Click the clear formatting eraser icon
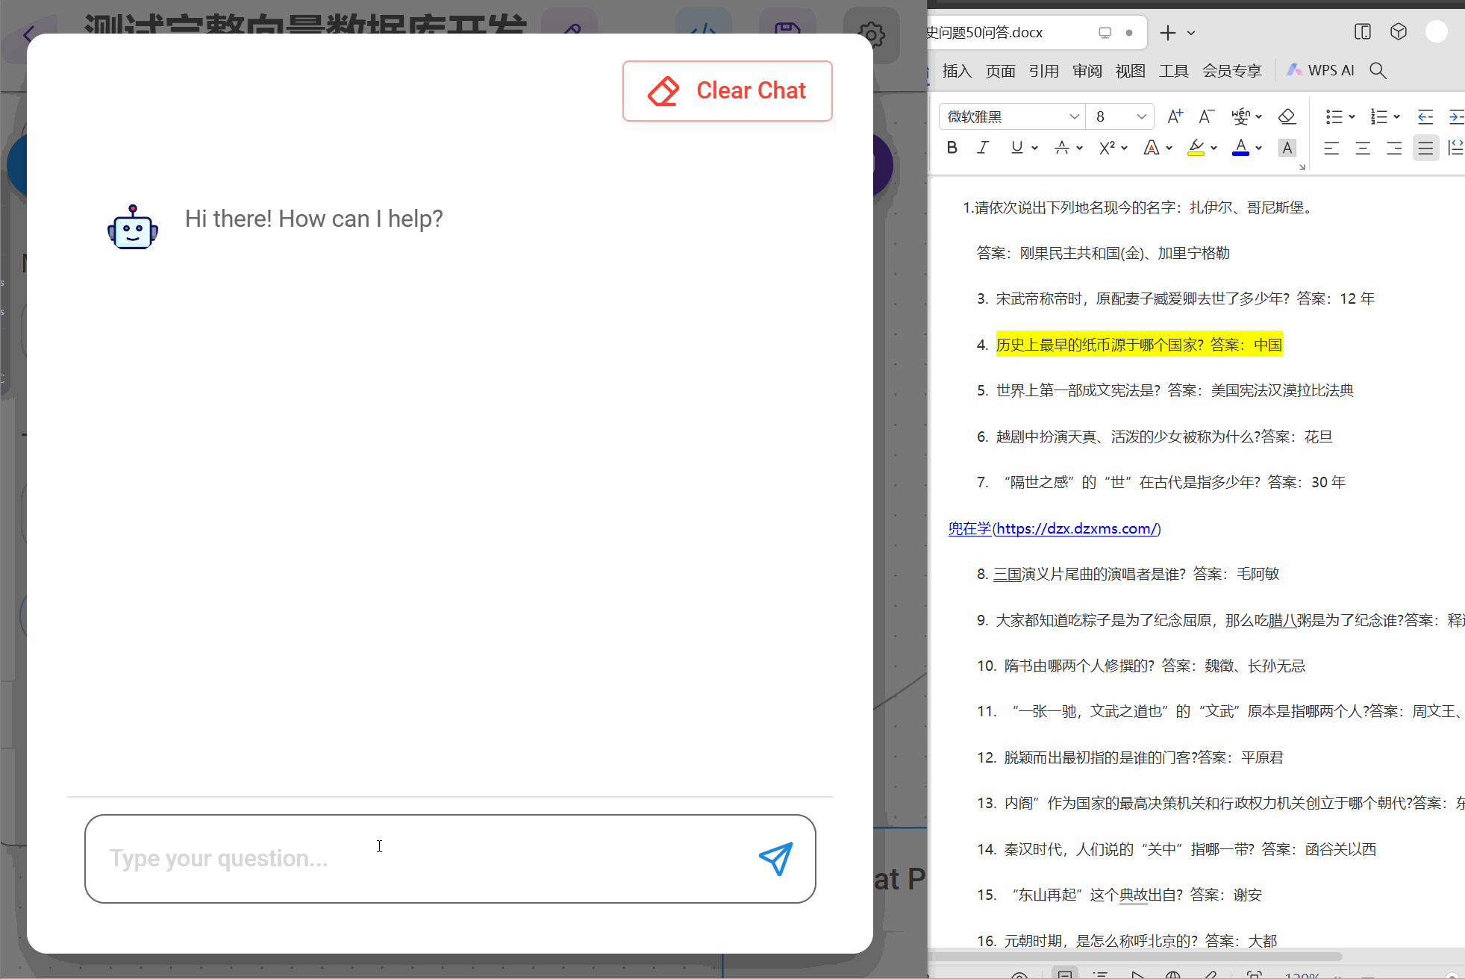The height and width of the screenshot is (979, 1465). [1287, 116]
